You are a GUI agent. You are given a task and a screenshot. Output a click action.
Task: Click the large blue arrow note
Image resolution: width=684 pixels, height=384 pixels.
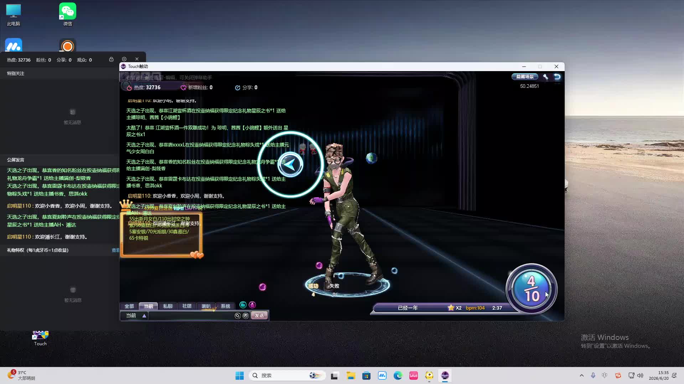pos(290,165)
